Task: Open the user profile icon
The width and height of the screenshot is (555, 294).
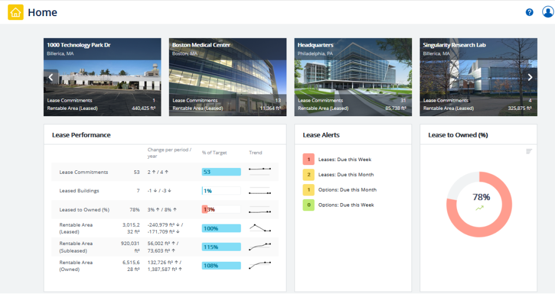Action: 548,12
